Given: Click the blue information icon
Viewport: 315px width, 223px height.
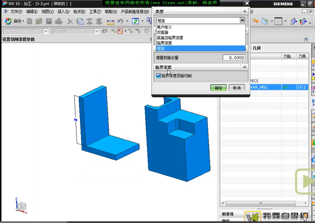Looking at the screenshot, I should tap(149, 20).
